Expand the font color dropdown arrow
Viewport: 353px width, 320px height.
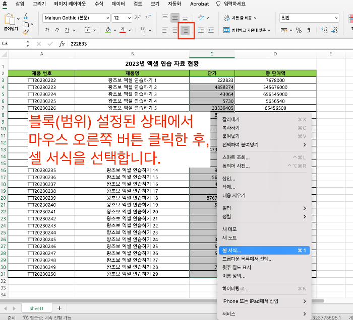click(x=130, y=30)
